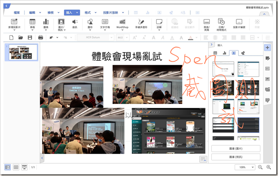Undo the last action

[x=51, y=37]
